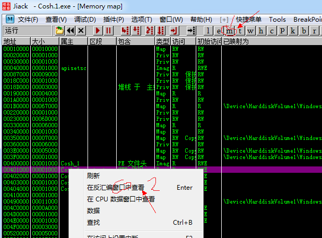Open Windows list with 'w' button

(251, 31)
